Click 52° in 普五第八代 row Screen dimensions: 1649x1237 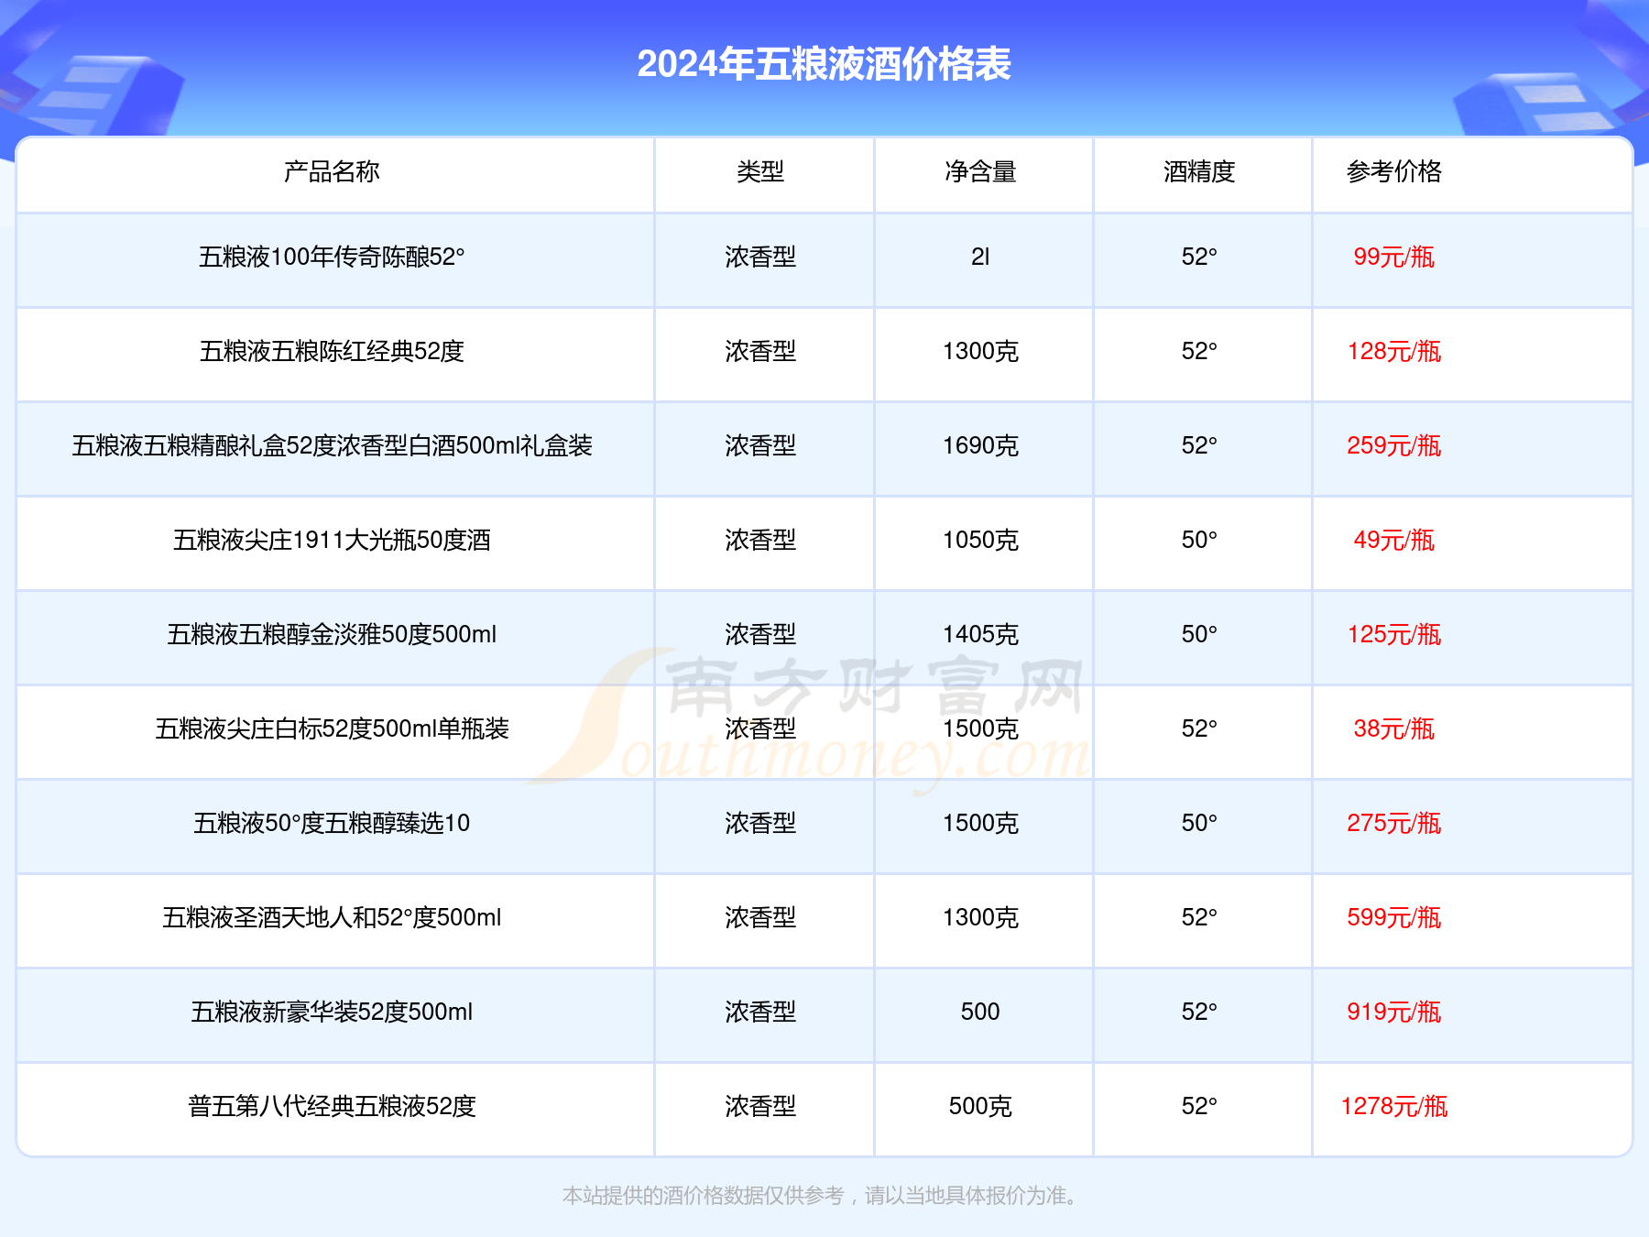tap(1199, 1106)
